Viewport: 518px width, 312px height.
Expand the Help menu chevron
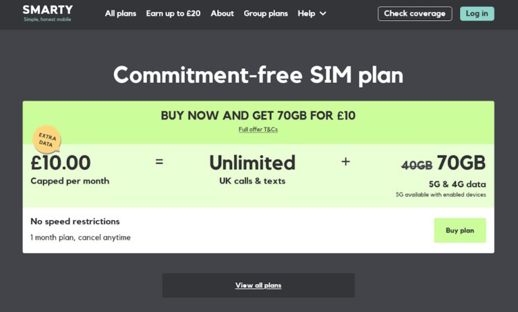[x=323, y=14]
